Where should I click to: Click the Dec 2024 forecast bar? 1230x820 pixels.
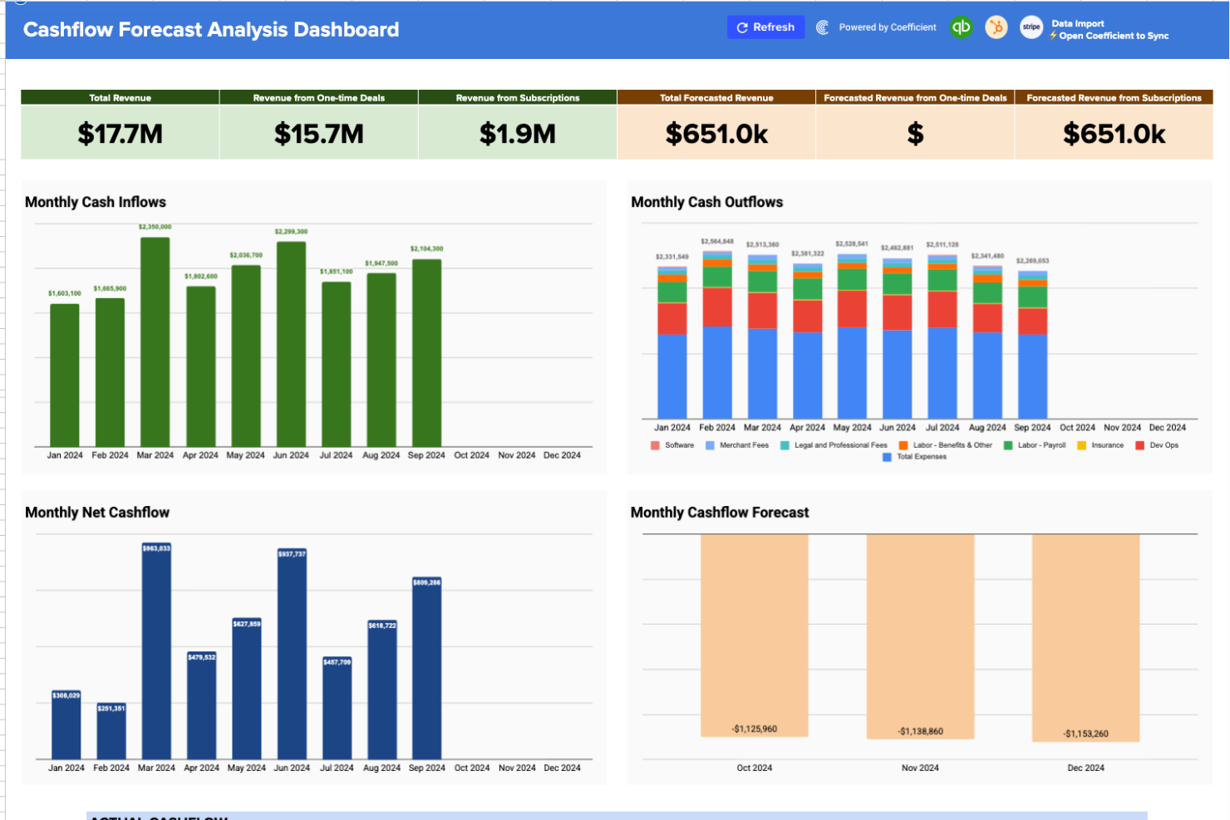pyautogui.click(x=1085, y=636)
